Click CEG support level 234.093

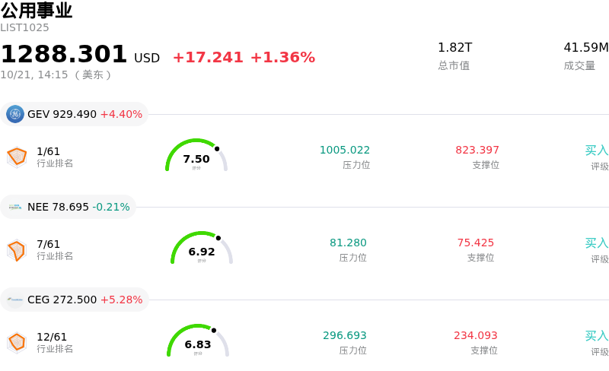tap(475, 335)
